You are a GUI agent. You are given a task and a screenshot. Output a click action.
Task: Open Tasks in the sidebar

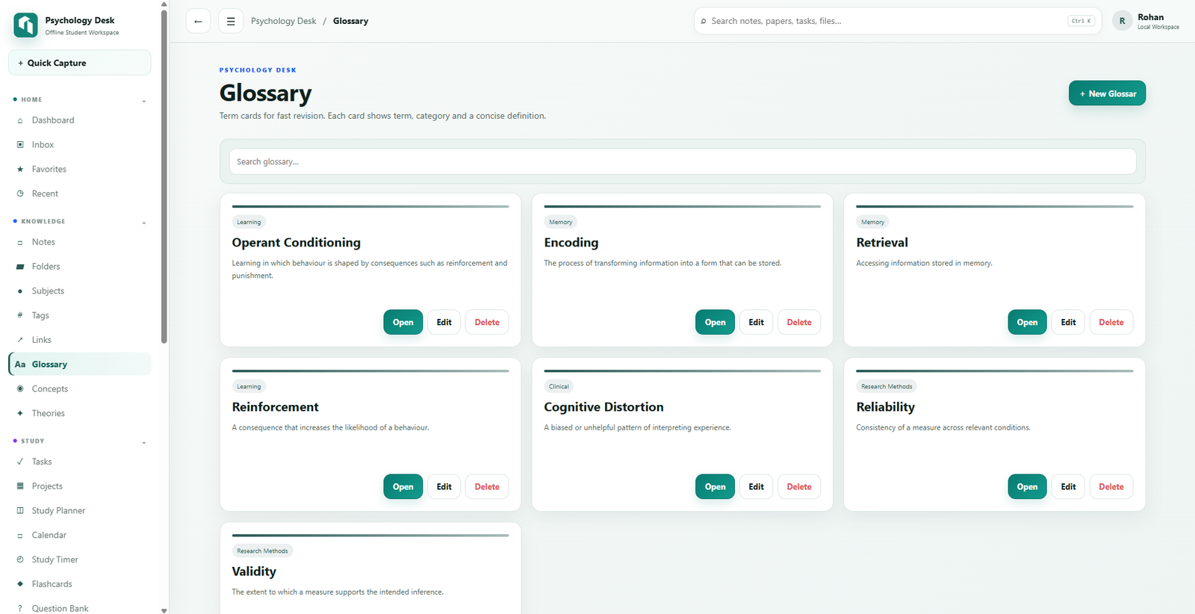pos(79,462)
